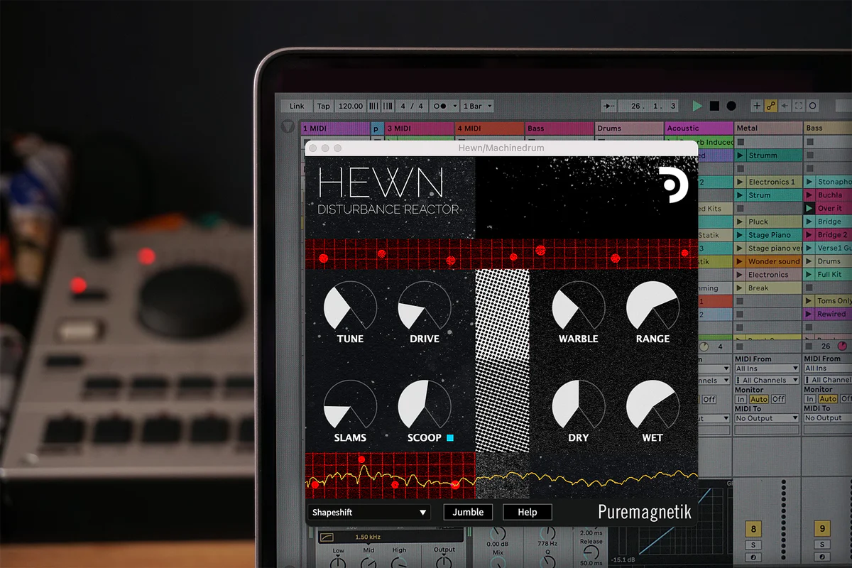Viewport: 852px width, 568px height.
Task: Click the MIDI Arrangement Overdub plus icon
Action: 757,106
